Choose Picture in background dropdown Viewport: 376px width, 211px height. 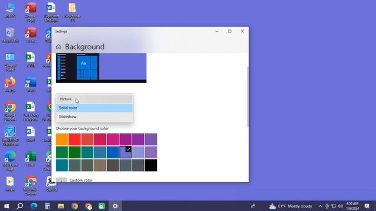tap(95, 99)
